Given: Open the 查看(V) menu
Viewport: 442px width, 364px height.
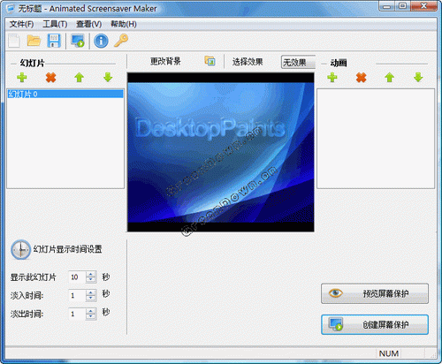Looking at the screenshot, I should click(x=89, y=24).
